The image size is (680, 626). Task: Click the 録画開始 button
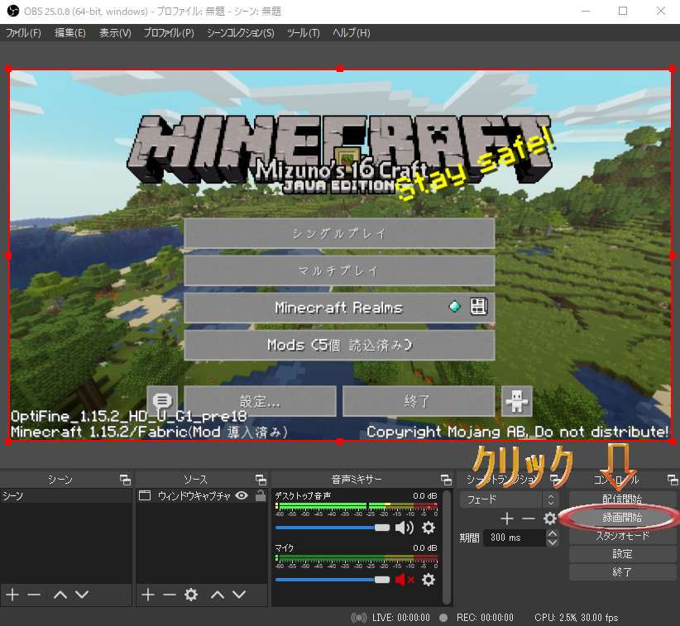(x=622, y=517)
